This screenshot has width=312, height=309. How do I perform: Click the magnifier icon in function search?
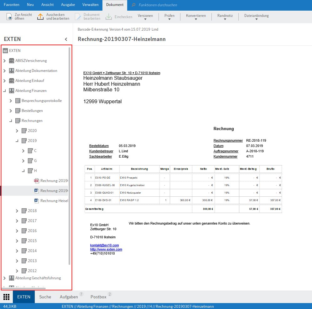click(x=134, y=5)
